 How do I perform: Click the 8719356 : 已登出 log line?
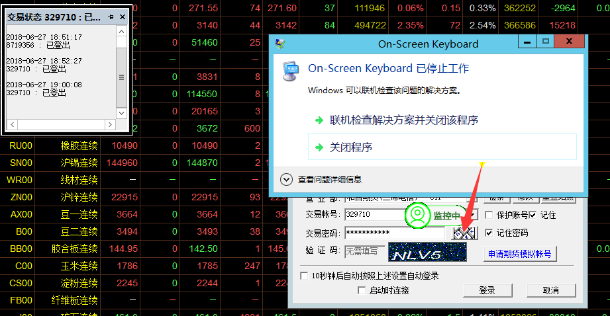click(38, 46)
